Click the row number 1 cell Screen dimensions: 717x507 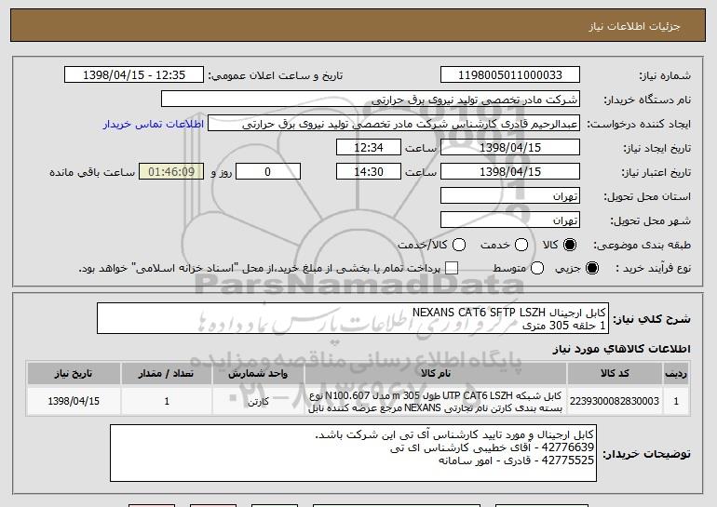click(x=676, y=401)
